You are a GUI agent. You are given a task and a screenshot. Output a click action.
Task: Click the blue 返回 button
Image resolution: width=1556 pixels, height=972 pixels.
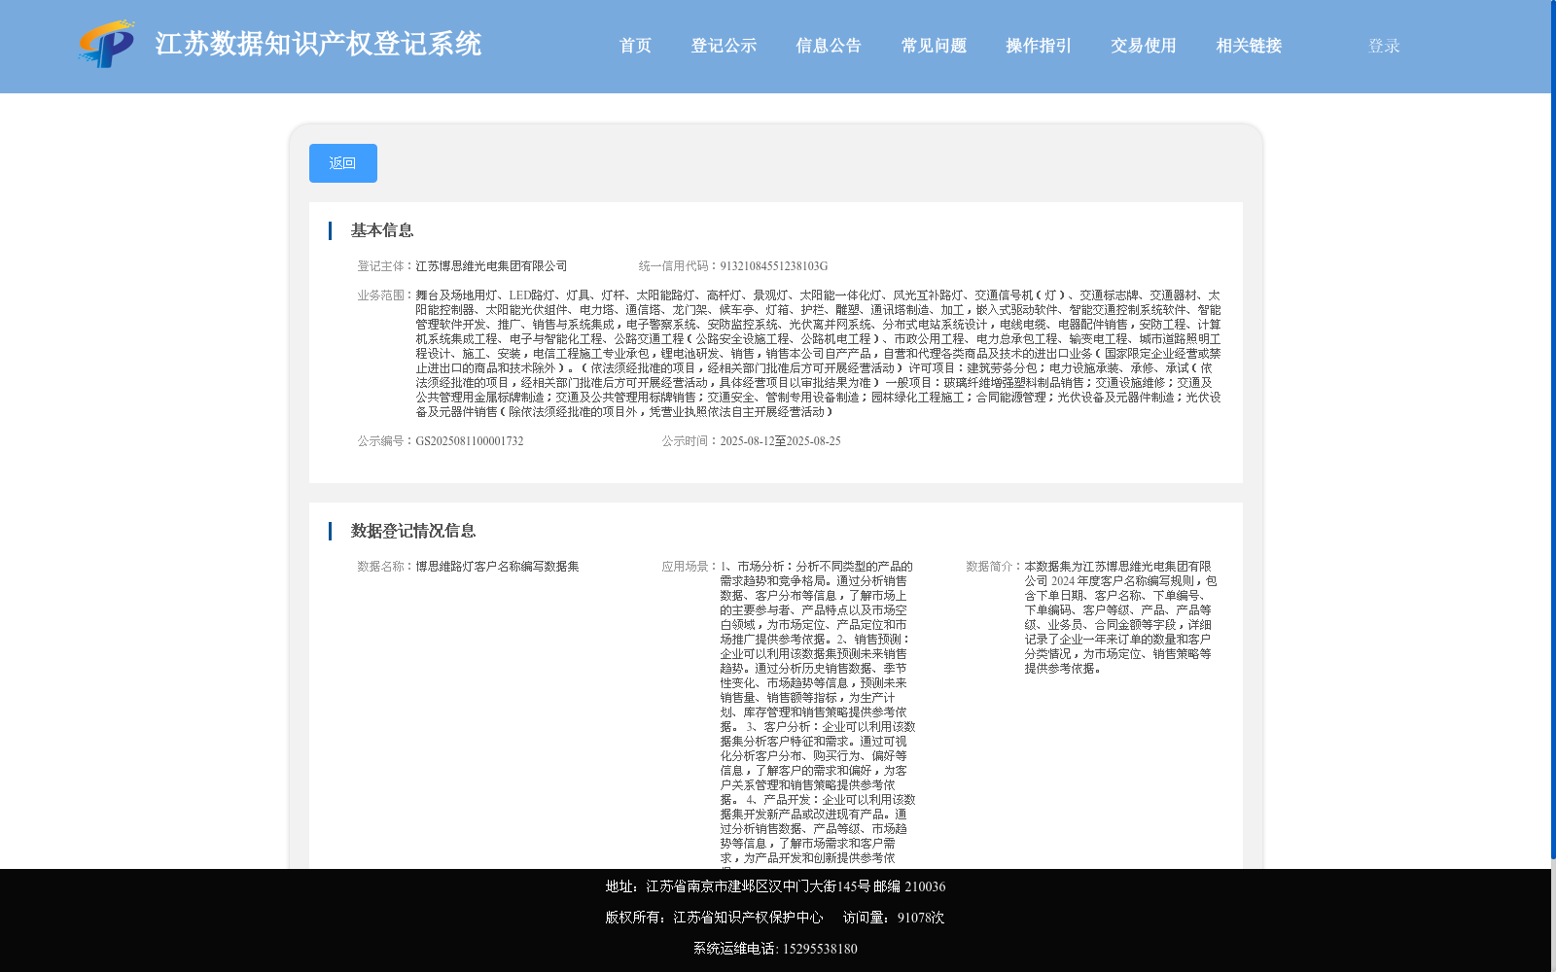coord(343,163)
